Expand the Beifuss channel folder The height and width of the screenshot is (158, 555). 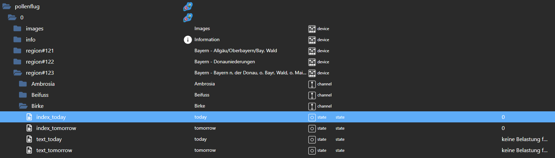point(23,95)
